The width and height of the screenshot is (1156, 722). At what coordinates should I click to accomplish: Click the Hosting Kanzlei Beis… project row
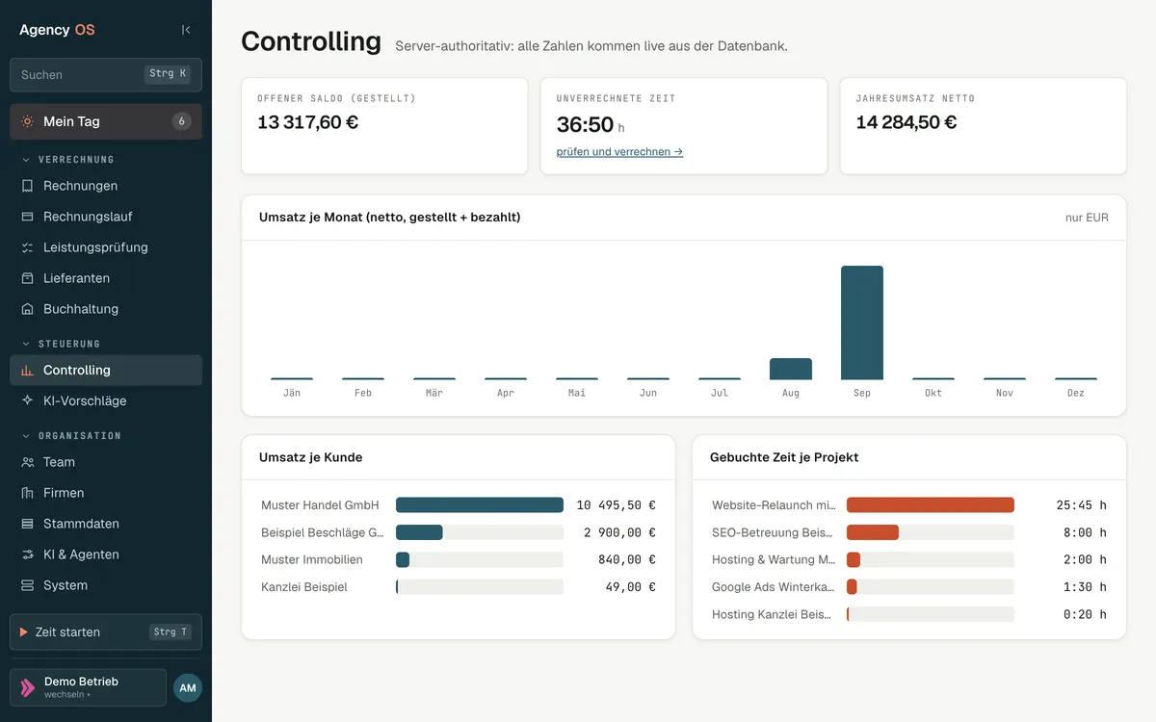tap(909, 614)
